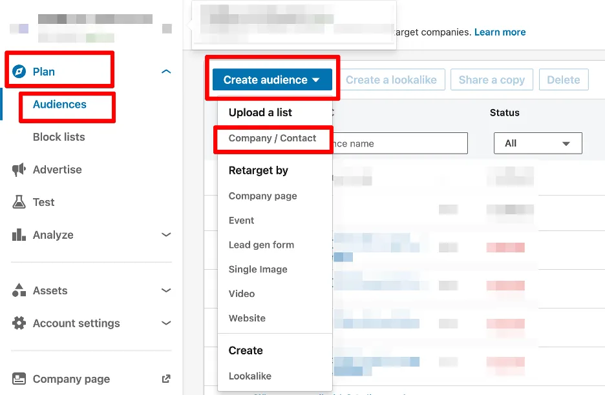Expand the Assets section chevron
The height and width of the screenshot is (395, 605).
pos(166,290)
